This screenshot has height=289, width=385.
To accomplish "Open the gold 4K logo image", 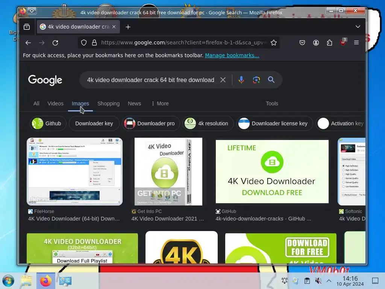I will [182, 247].
